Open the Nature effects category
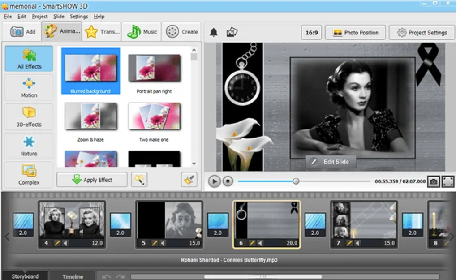Screen dimensions: 456x280 point(28,146)
